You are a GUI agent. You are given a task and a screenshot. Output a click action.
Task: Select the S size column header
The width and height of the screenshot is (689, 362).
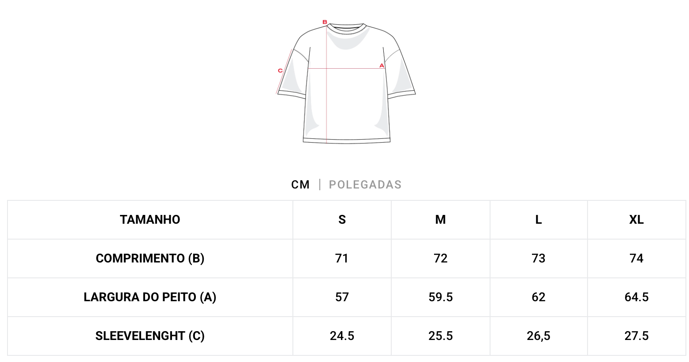coord(342,220)
